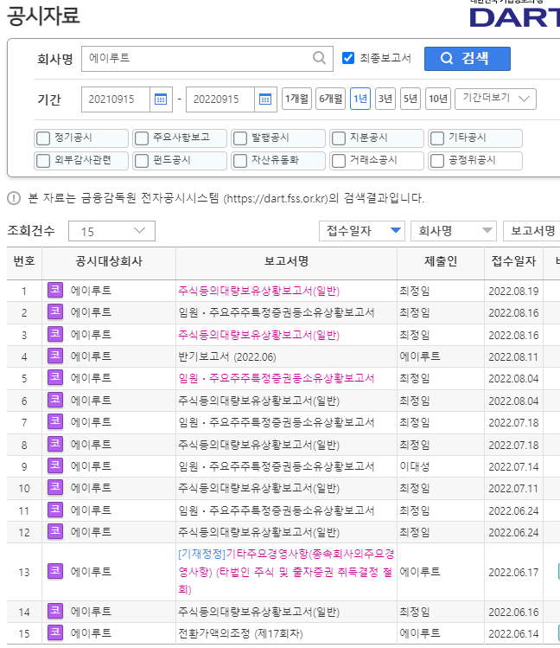Image resolution: width=560 pixels, height=648 pixels.
Task: Sort by 회사명 dropdown button
Action: pyautogui.click(x=454, y=231)
